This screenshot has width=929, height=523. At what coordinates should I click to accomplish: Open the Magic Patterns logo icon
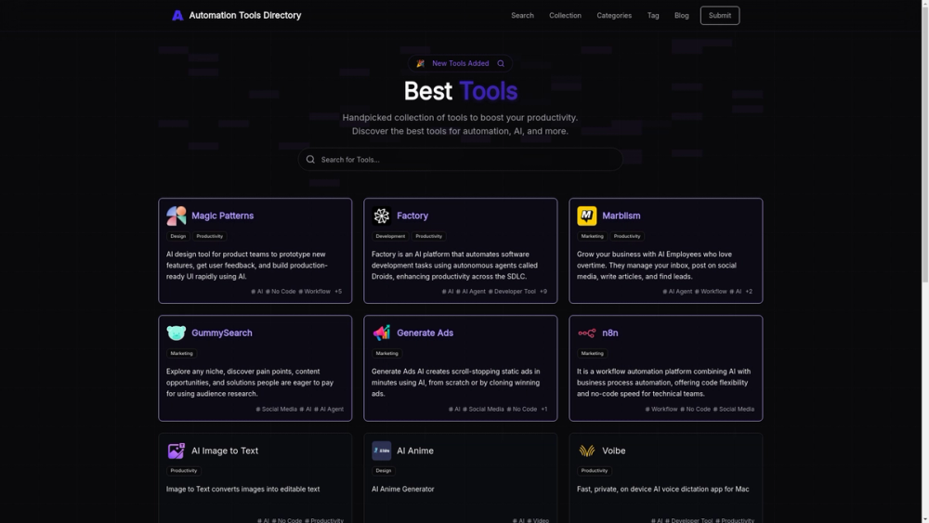point(176,216)
